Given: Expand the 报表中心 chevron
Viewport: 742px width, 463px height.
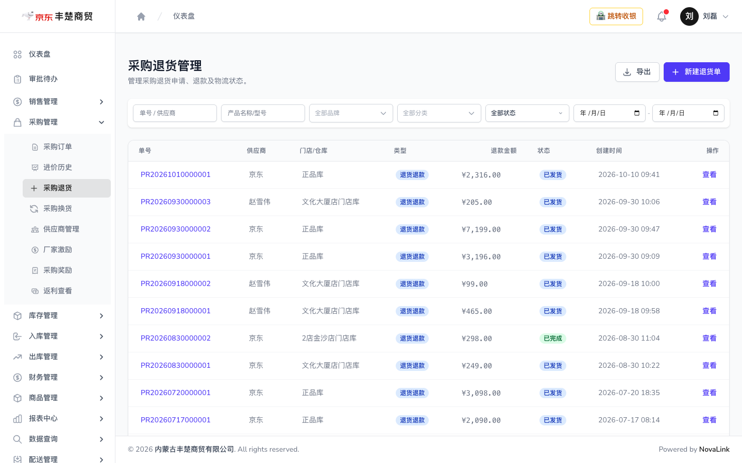Looking at the screenshot, I should [x=102, y=419].
